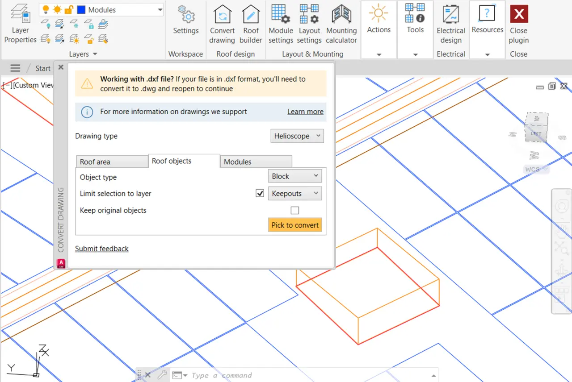Click the Close plugin button
This screenshot has height=382, width=572.
pos(519,24)
